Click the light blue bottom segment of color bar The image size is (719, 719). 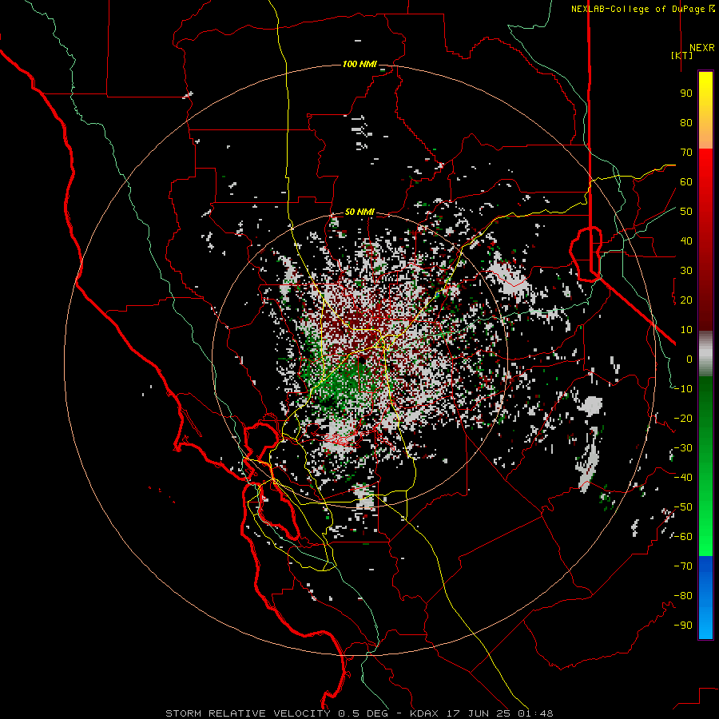705,624
